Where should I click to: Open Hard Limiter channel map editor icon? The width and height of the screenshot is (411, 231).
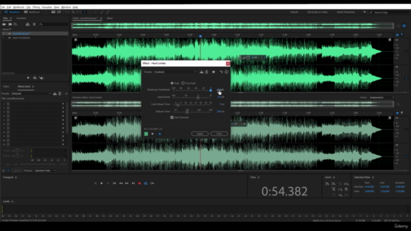[221, 72]
